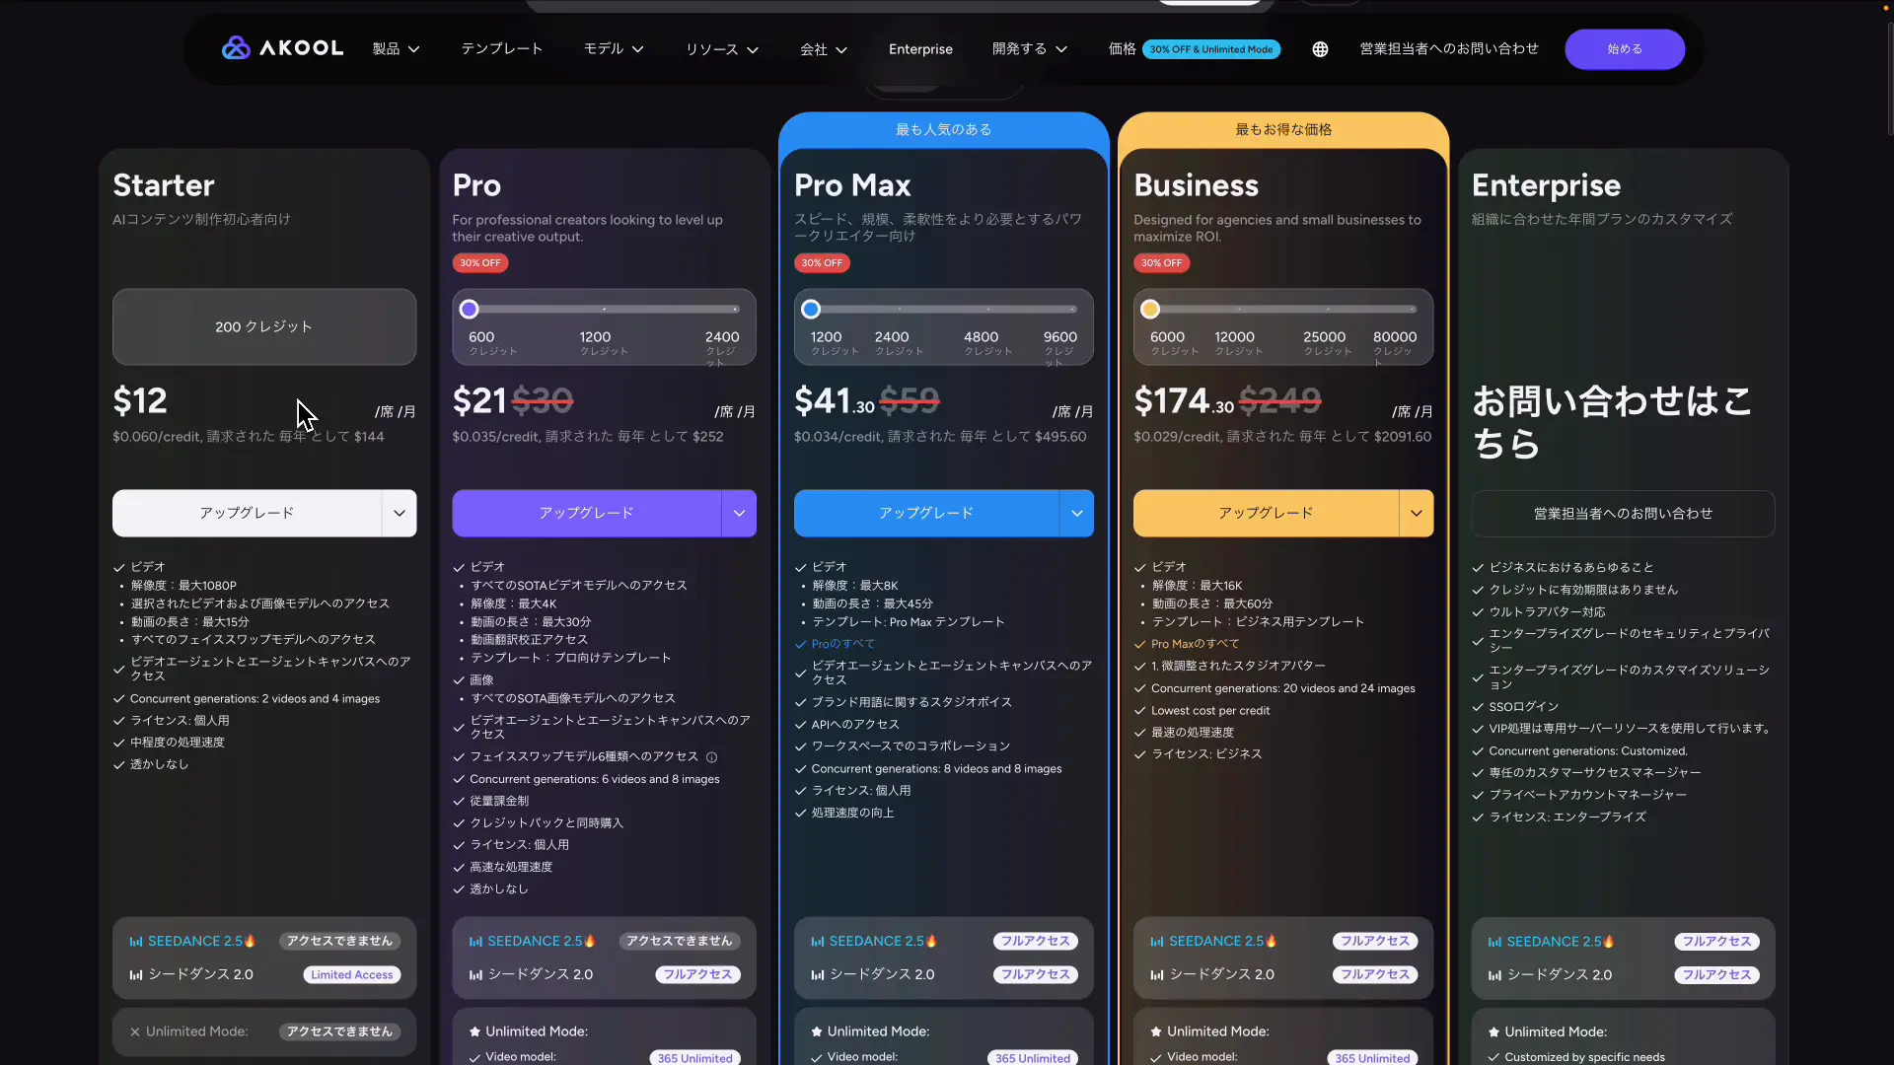Click Business credit slider handle
Image resolution: width=1894 pixels, height=1065 pixels.
click(1150, 309)
